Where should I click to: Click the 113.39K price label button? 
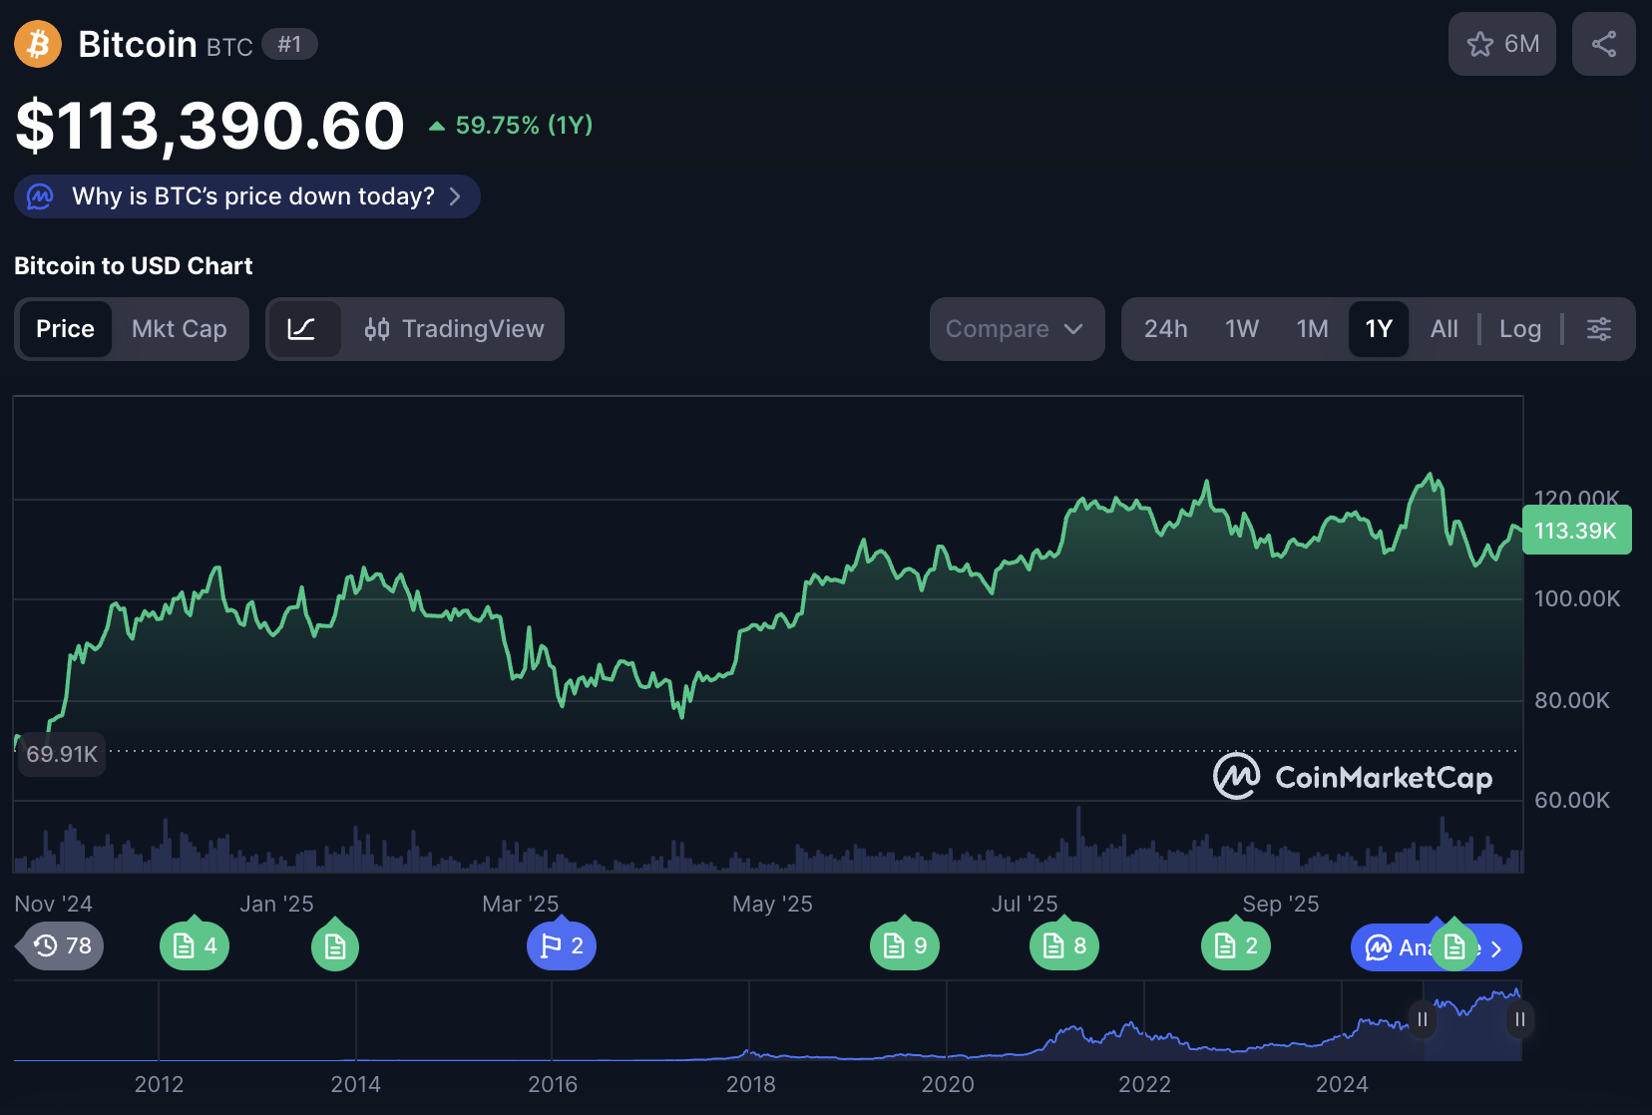[1576, 531]
